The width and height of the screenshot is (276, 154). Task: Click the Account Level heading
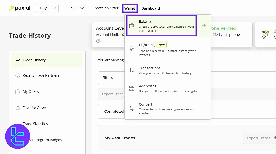110,28
